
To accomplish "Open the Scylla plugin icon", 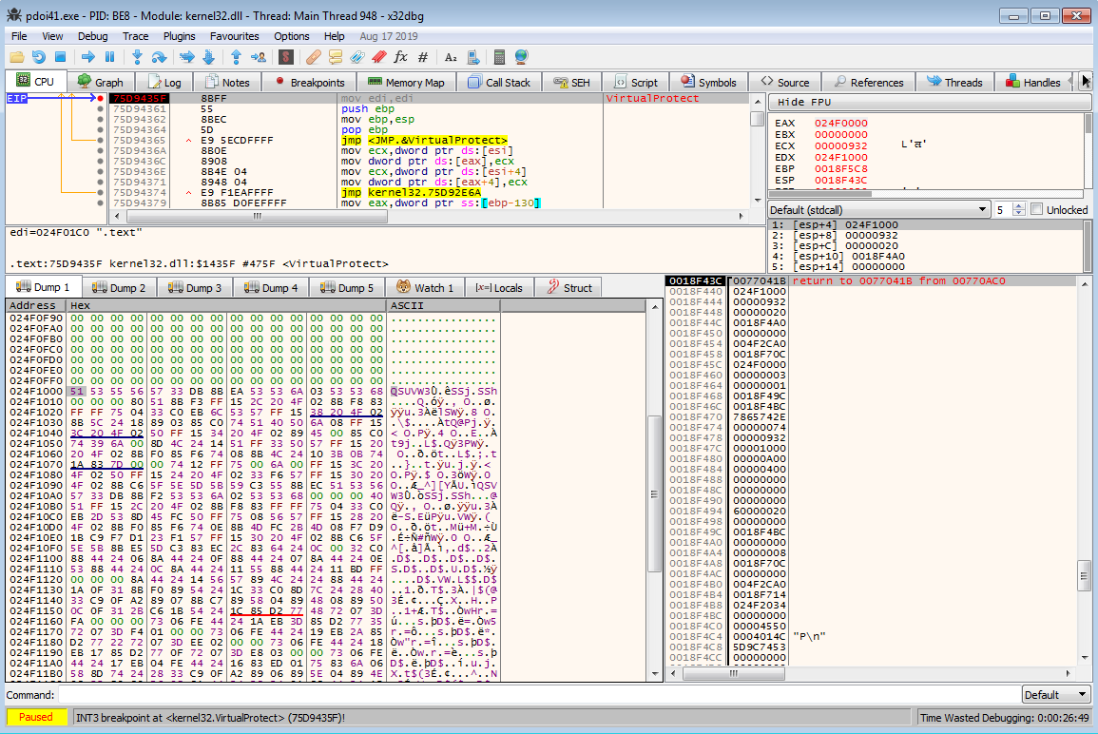I will (285, 57).
